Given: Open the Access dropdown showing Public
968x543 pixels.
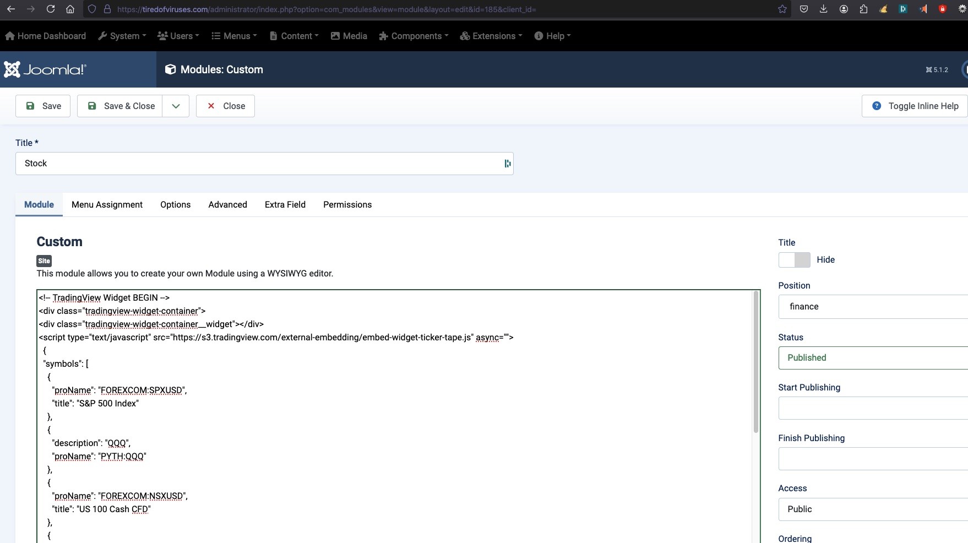Looking at the screenshot, I should 873,509.
